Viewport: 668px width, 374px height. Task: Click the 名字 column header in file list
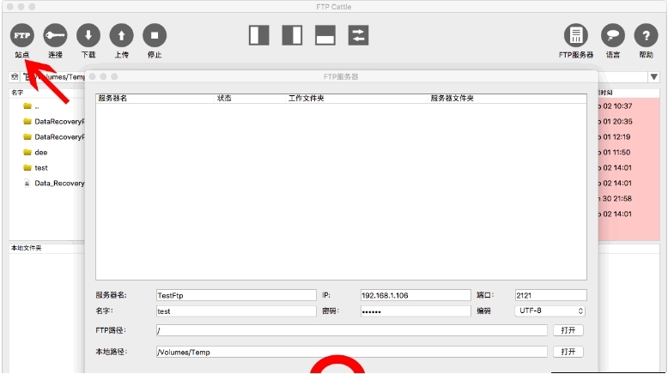17,93
